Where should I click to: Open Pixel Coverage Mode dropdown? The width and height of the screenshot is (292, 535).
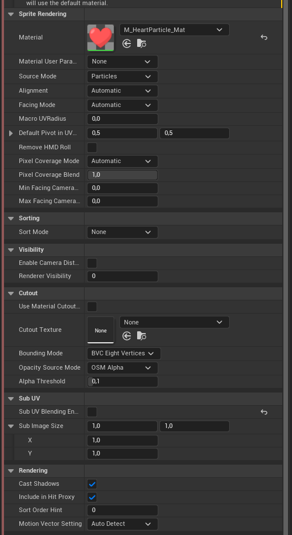click(122, 161)
